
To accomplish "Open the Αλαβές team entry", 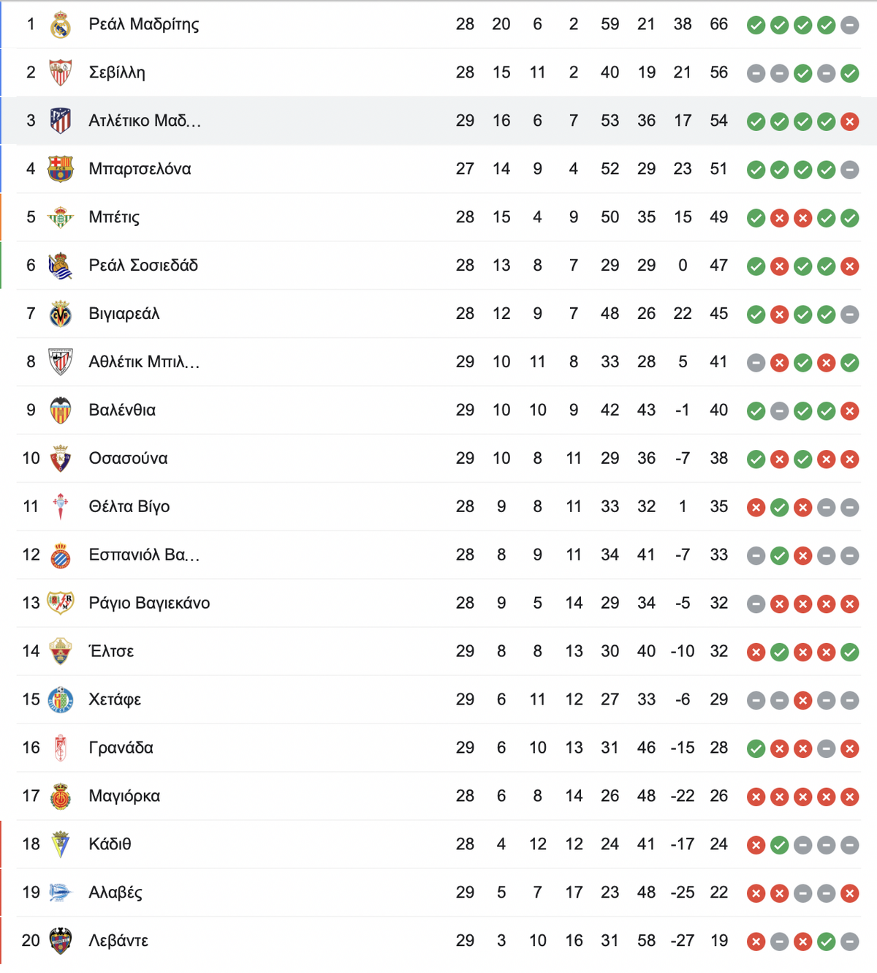I will click(115, 893).
